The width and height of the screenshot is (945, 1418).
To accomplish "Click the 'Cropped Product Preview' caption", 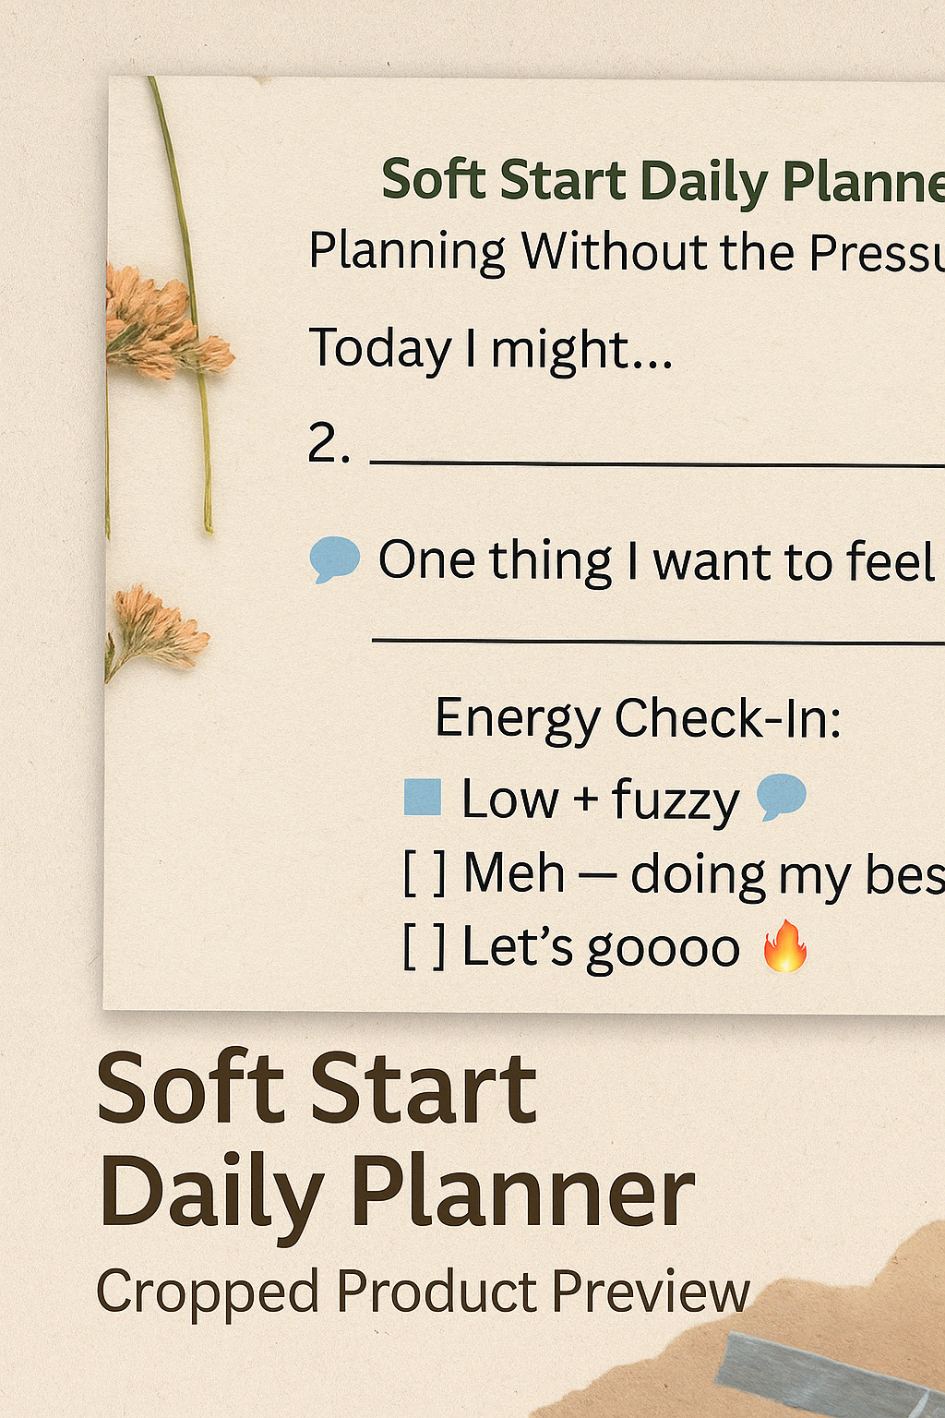I will pyautogui.click(x=423, y=1292).
